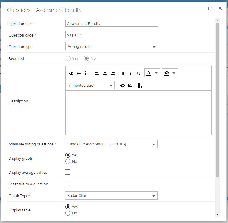
Task: Check Display avarage values box
Action: [68, 172]
